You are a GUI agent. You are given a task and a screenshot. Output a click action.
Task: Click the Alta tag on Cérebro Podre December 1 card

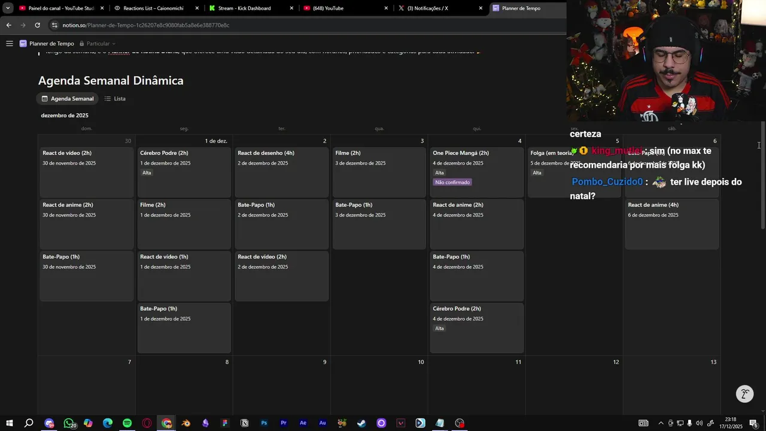[147, 172]
